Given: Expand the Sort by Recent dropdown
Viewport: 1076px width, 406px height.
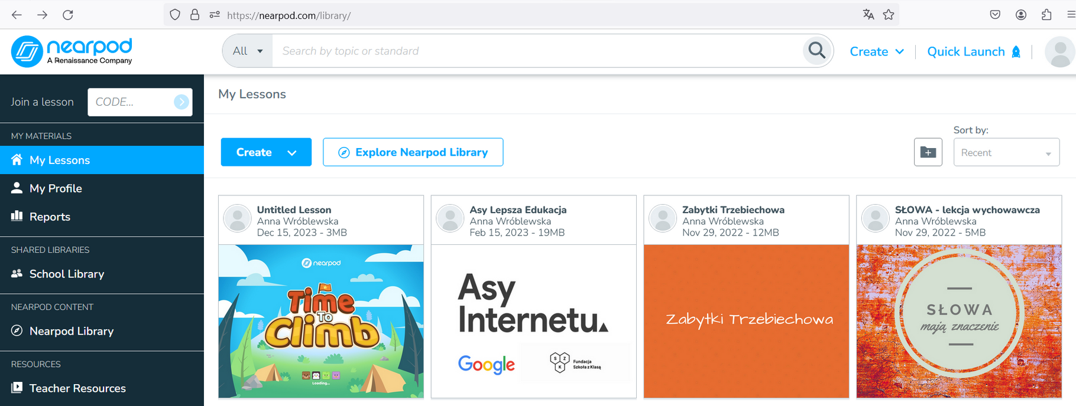Looking at the screenshot, I should (x=1006, y=153).
